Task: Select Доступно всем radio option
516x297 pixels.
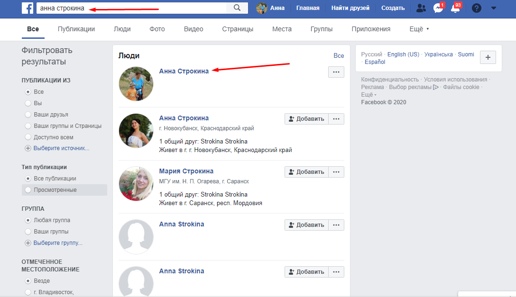Action: tap(28, 137)
